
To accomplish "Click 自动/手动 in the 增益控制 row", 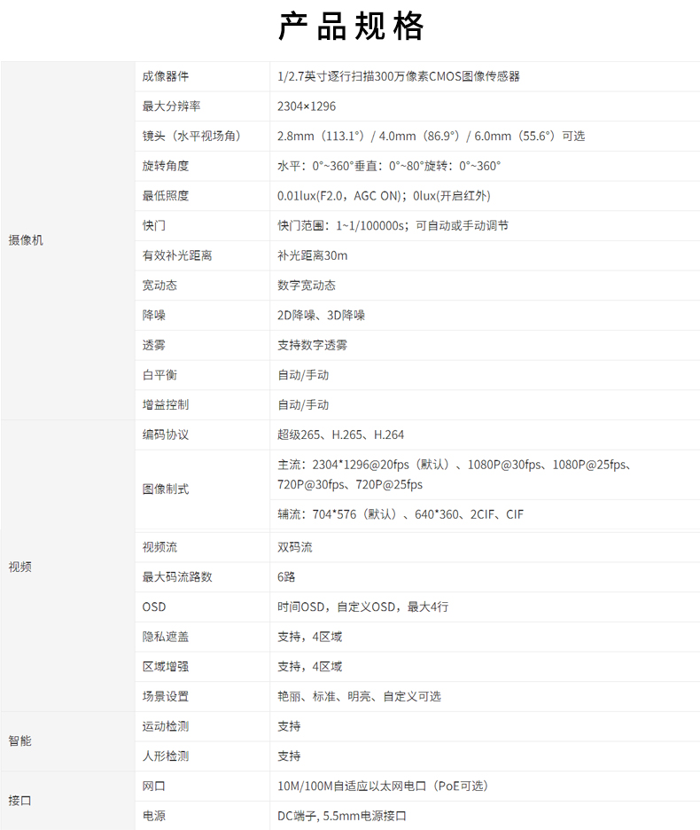I will click(x=303, y=405).
